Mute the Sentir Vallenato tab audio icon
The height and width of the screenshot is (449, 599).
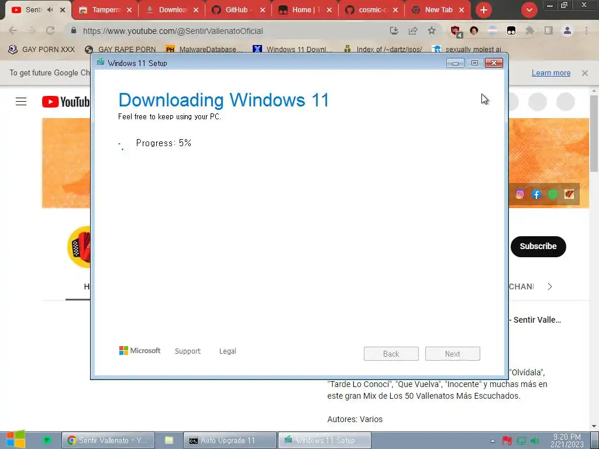50,10
